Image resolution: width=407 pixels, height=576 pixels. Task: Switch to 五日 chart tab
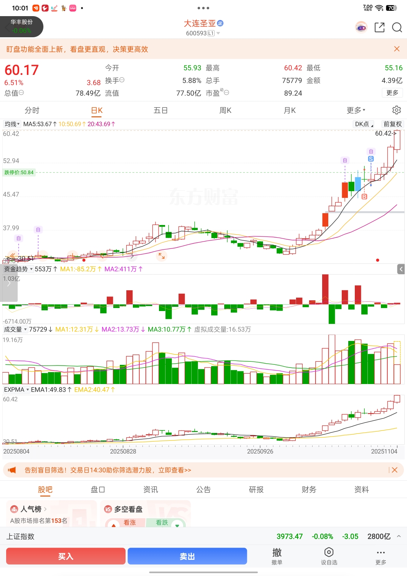click(160, 110)
